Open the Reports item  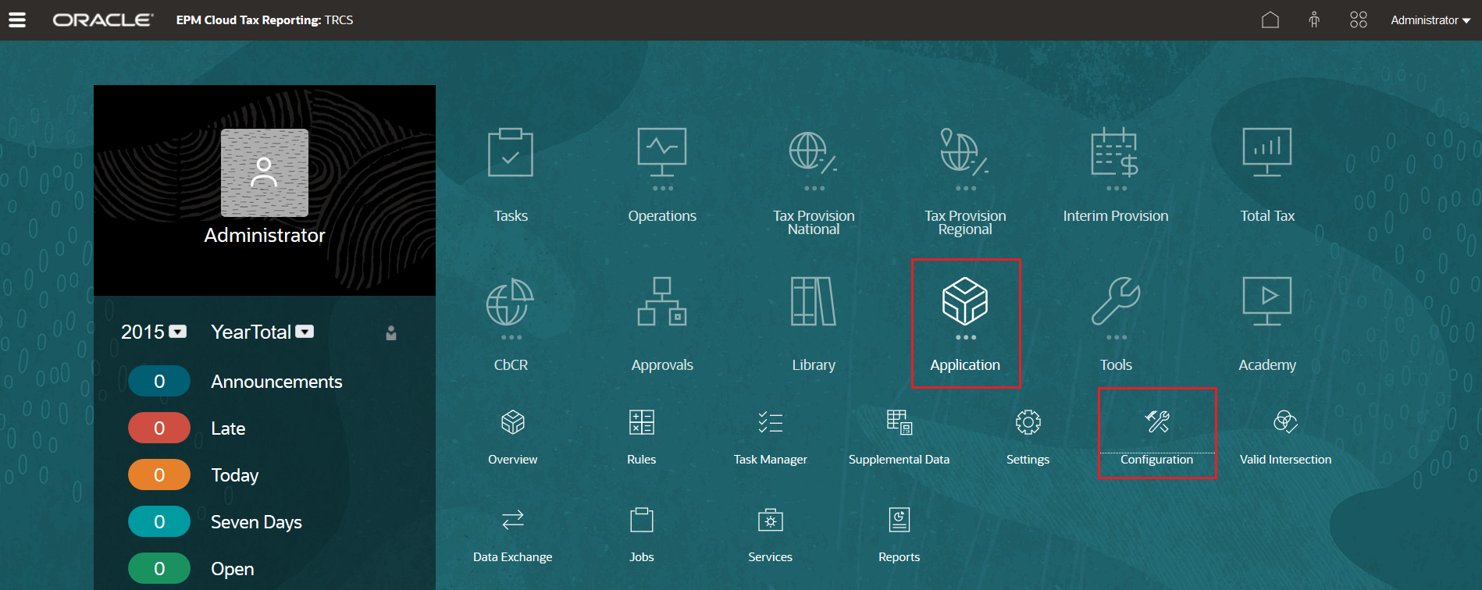(x=899, y=535)
